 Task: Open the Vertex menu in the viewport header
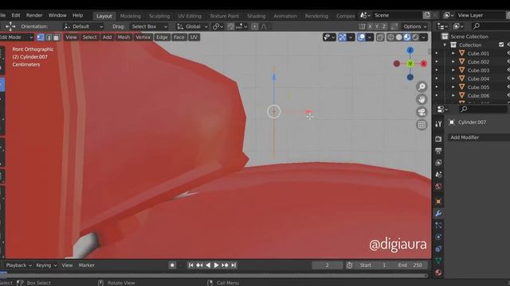143,37
